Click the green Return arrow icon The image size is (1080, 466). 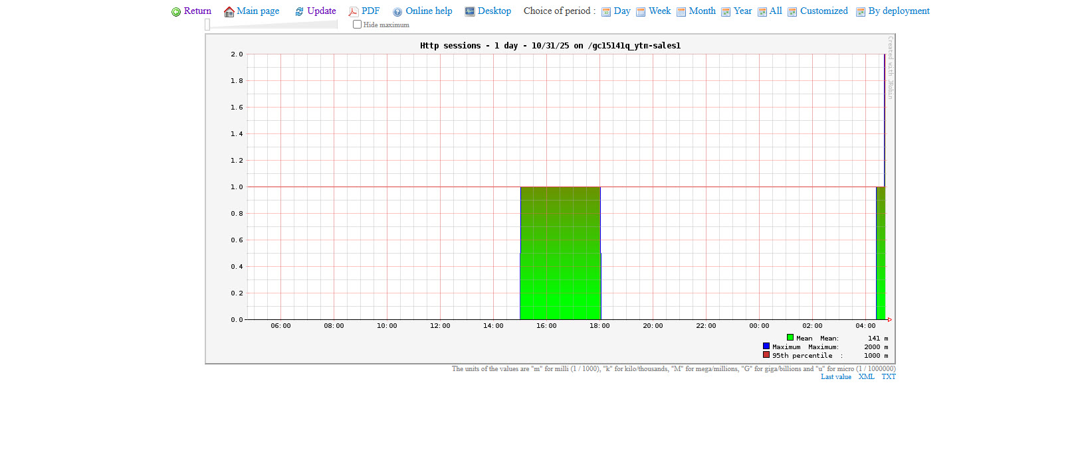pyautogui.click(x=176, y=12)
